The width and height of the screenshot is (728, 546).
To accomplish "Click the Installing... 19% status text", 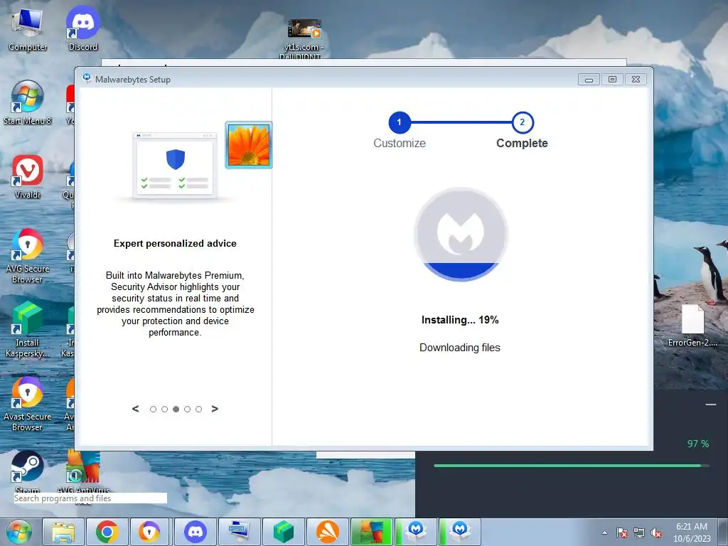I will [460, 320].
